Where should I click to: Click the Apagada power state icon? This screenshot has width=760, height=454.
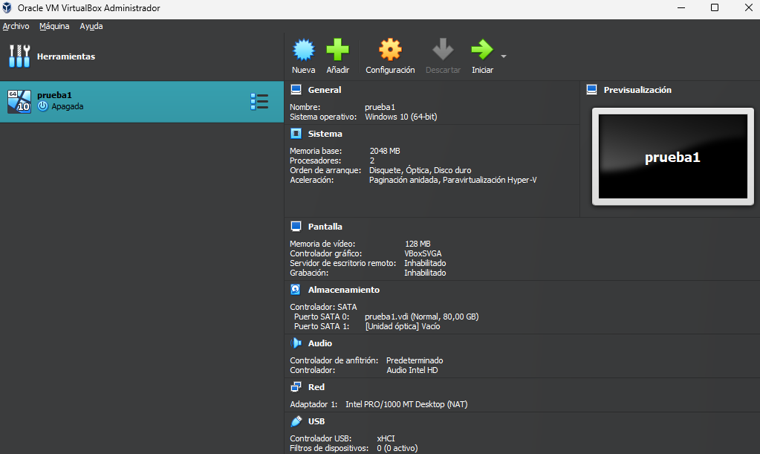(42, 106)
